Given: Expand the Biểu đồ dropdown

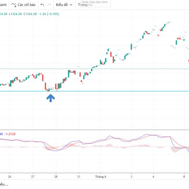Looking at the screenshot, I should (64, 5).
